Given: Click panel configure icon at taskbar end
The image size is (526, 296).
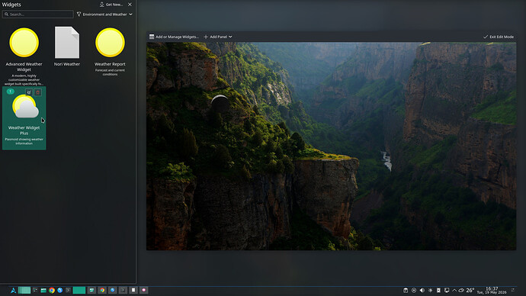Looking at the screenshot, I should click(513, 290).
